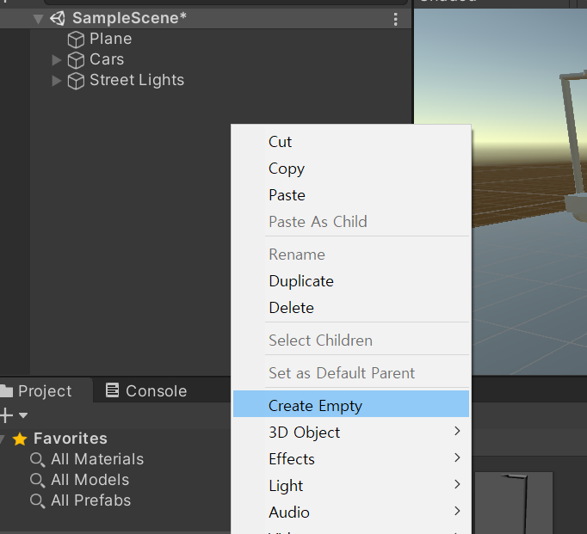
Task: Click the cube icon next to Cars
Action: tap(76, 60)
